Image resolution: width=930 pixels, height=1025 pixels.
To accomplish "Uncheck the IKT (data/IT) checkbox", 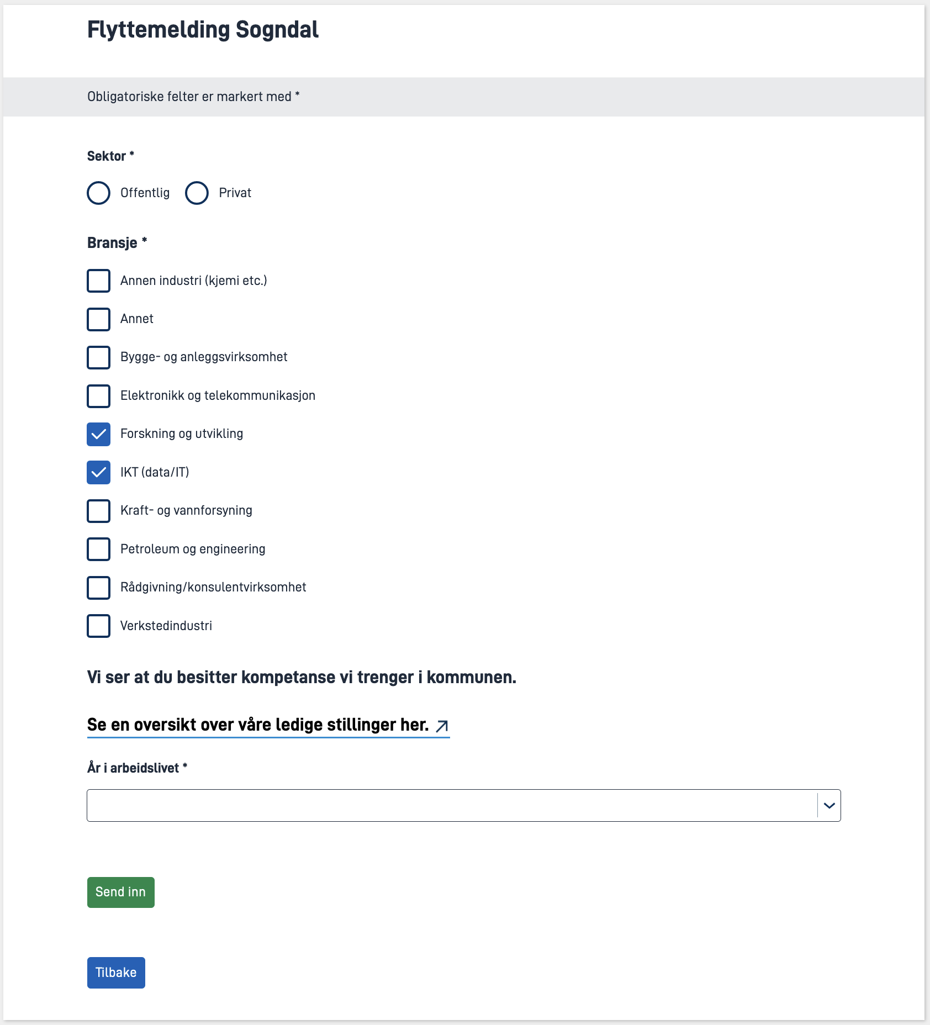I will click(x=98, y=473).
